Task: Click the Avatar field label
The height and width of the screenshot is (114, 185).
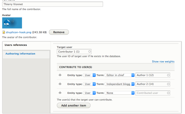Action: pyautogui.click(x=6, y=15)
